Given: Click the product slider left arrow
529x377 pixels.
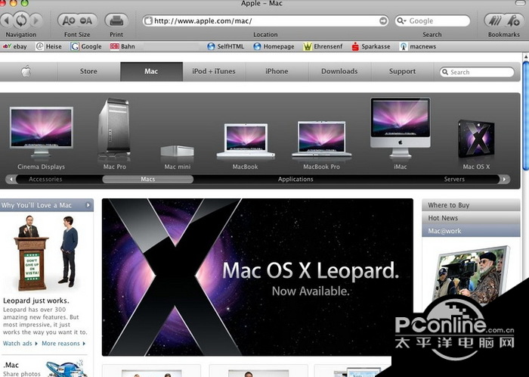Looking at the screenshot, I should (x=11, y=179).
